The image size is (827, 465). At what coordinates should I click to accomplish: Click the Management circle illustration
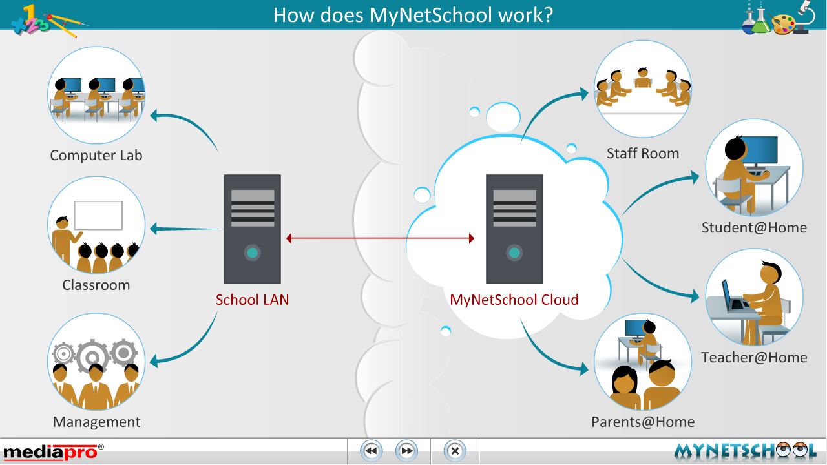[96, 362]
